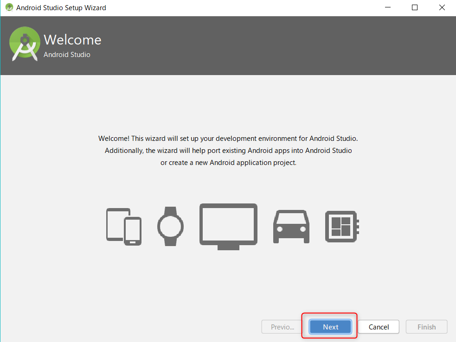Click the Android Things chip board icon
Image resolution: width=456 pixels, height=342 pixels.
tap(342, 226)
